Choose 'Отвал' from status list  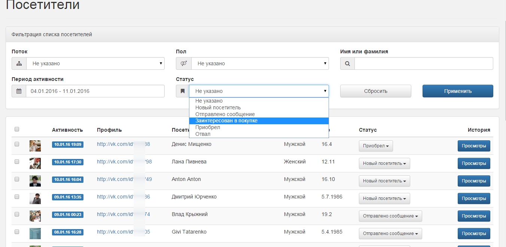pyautogui.click(x=203, y=134)
